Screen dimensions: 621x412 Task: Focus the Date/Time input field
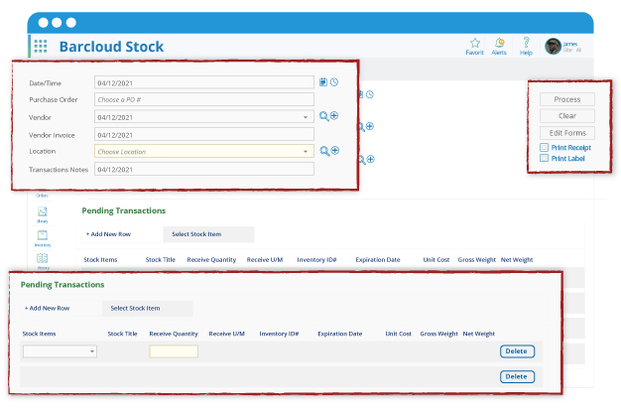[204, 82]
